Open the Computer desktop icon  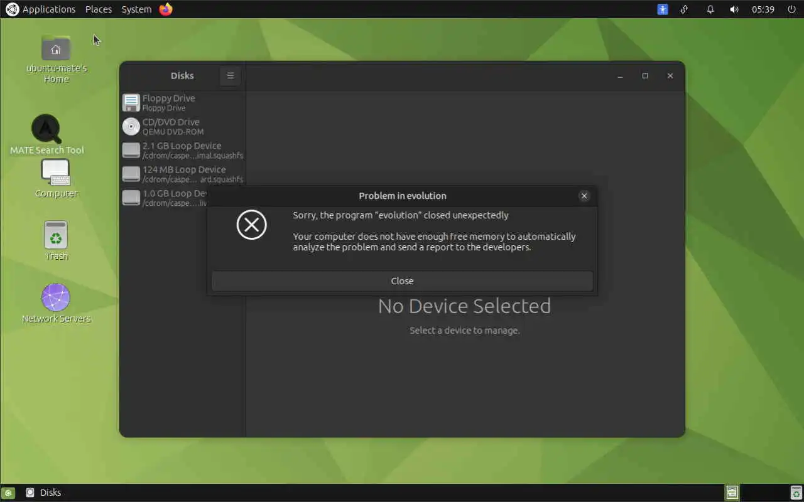(x=56, y=173)
